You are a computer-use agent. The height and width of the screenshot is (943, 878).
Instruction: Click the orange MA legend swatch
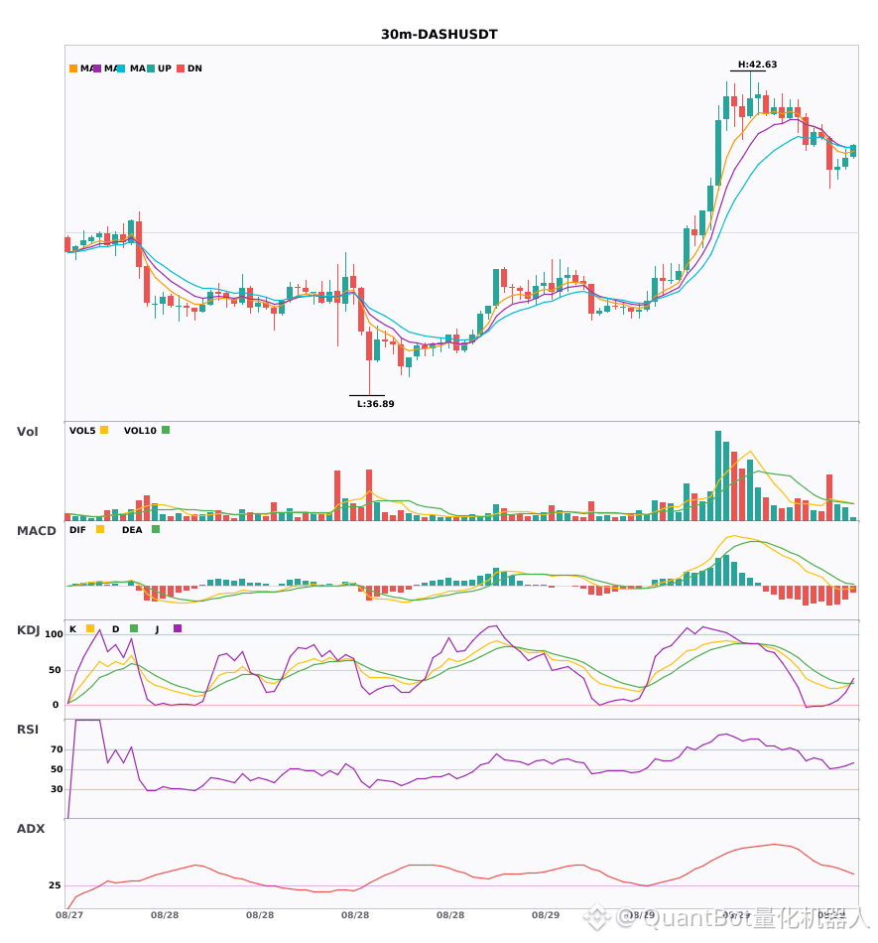pyautogui.click(x=73, y=68)
